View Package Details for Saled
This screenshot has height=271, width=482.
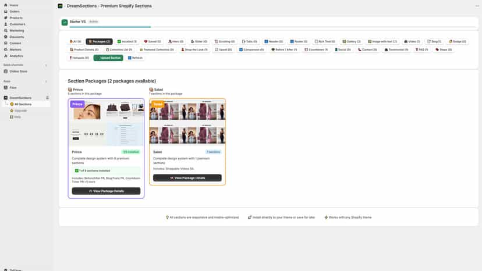[x=187, y=178]
